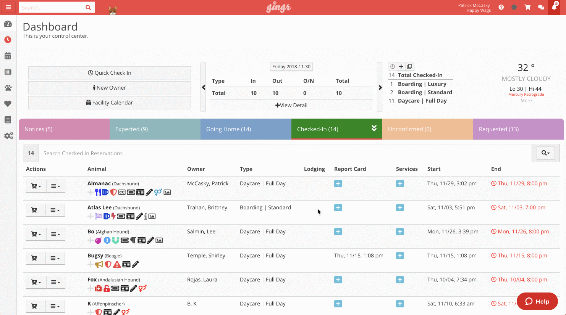Image resolution: width=566 pixels, height=315 pixels.
Task: Add a report card for Bo
Action: pos(338,231)
